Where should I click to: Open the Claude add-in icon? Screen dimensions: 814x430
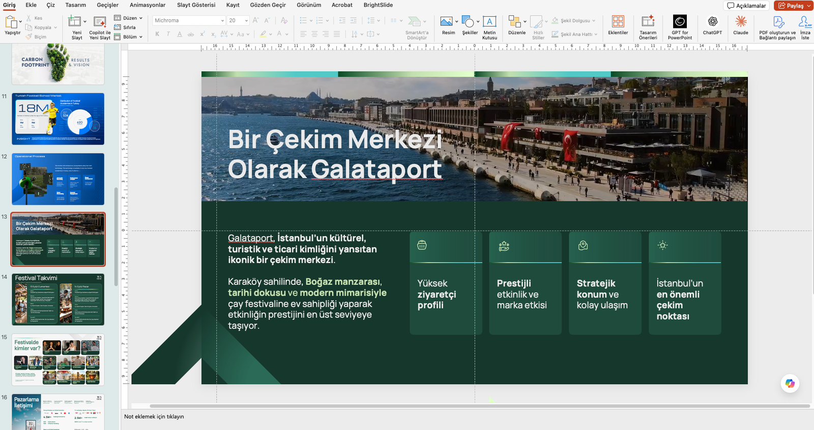tap(741, 21)
